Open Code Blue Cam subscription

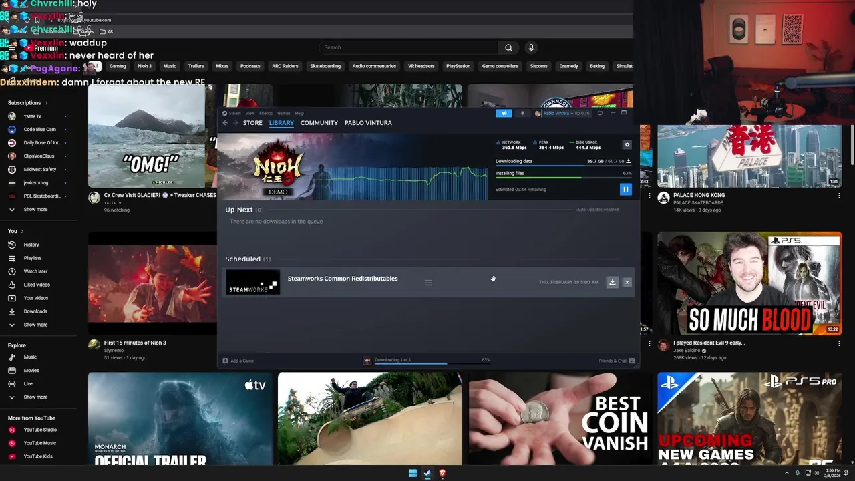(40, 130)
